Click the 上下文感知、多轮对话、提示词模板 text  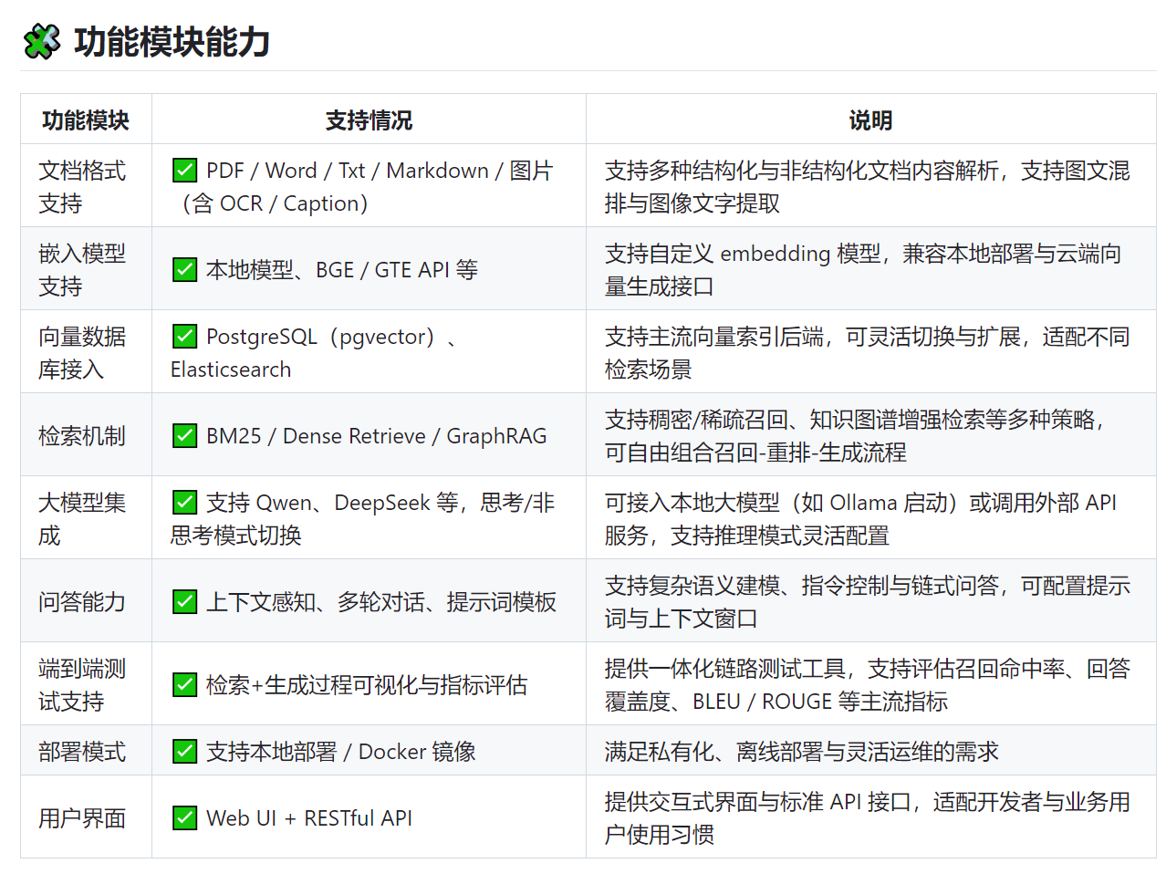pos(381,602)
